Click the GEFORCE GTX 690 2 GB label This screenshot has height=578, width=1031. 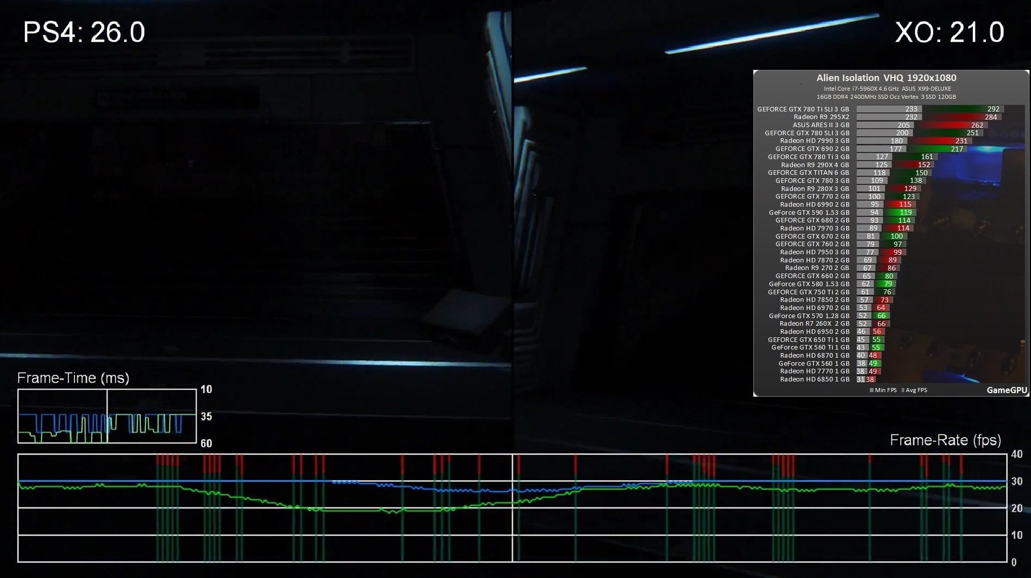coord(812,149)
